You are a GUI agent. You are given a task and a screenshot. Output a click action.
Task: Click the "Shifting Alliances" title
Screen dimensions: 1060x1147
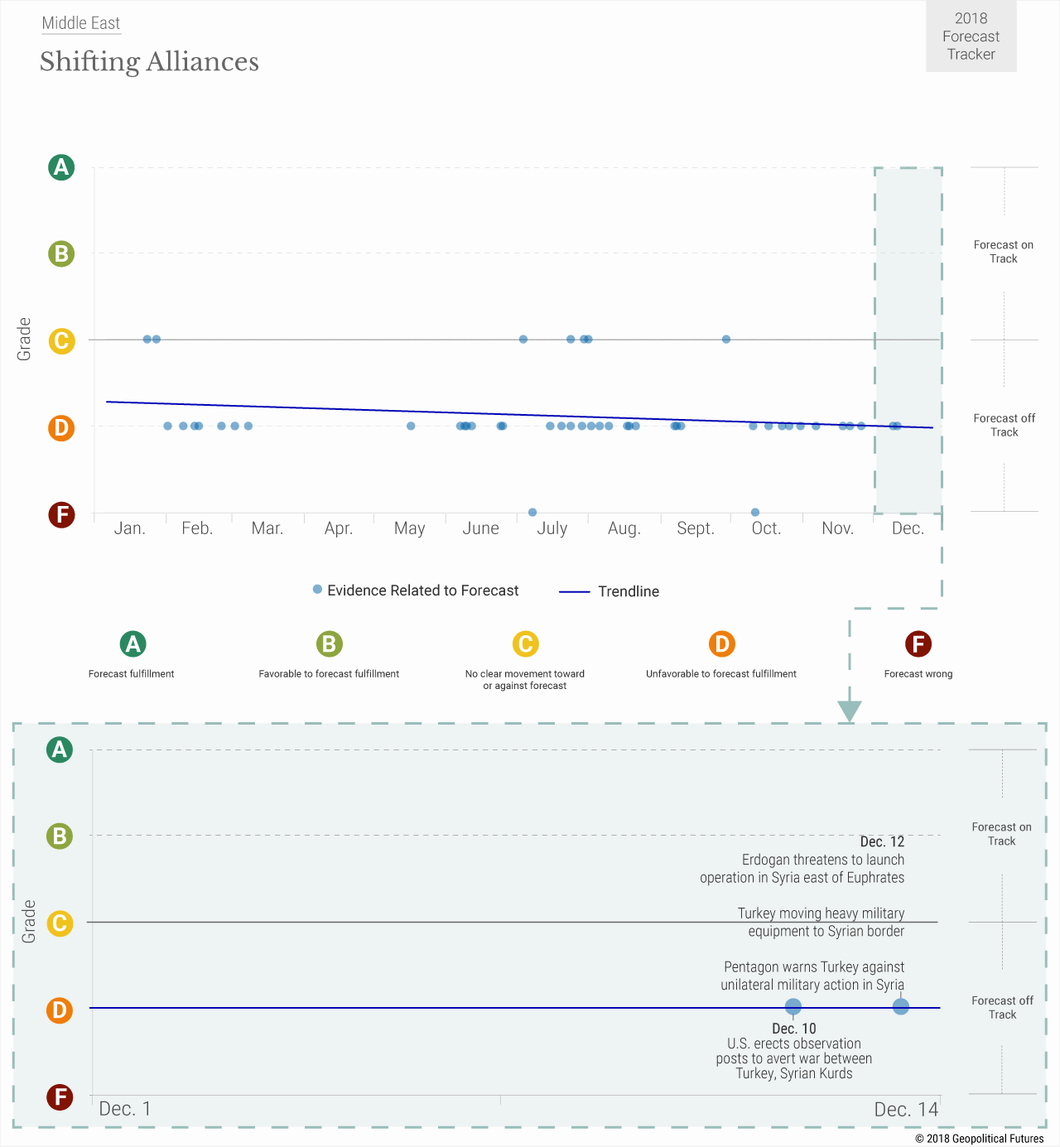[x=149, y=62]
